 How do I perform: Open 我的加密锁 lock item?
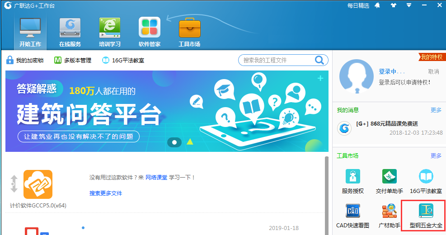tap(25, 60)
